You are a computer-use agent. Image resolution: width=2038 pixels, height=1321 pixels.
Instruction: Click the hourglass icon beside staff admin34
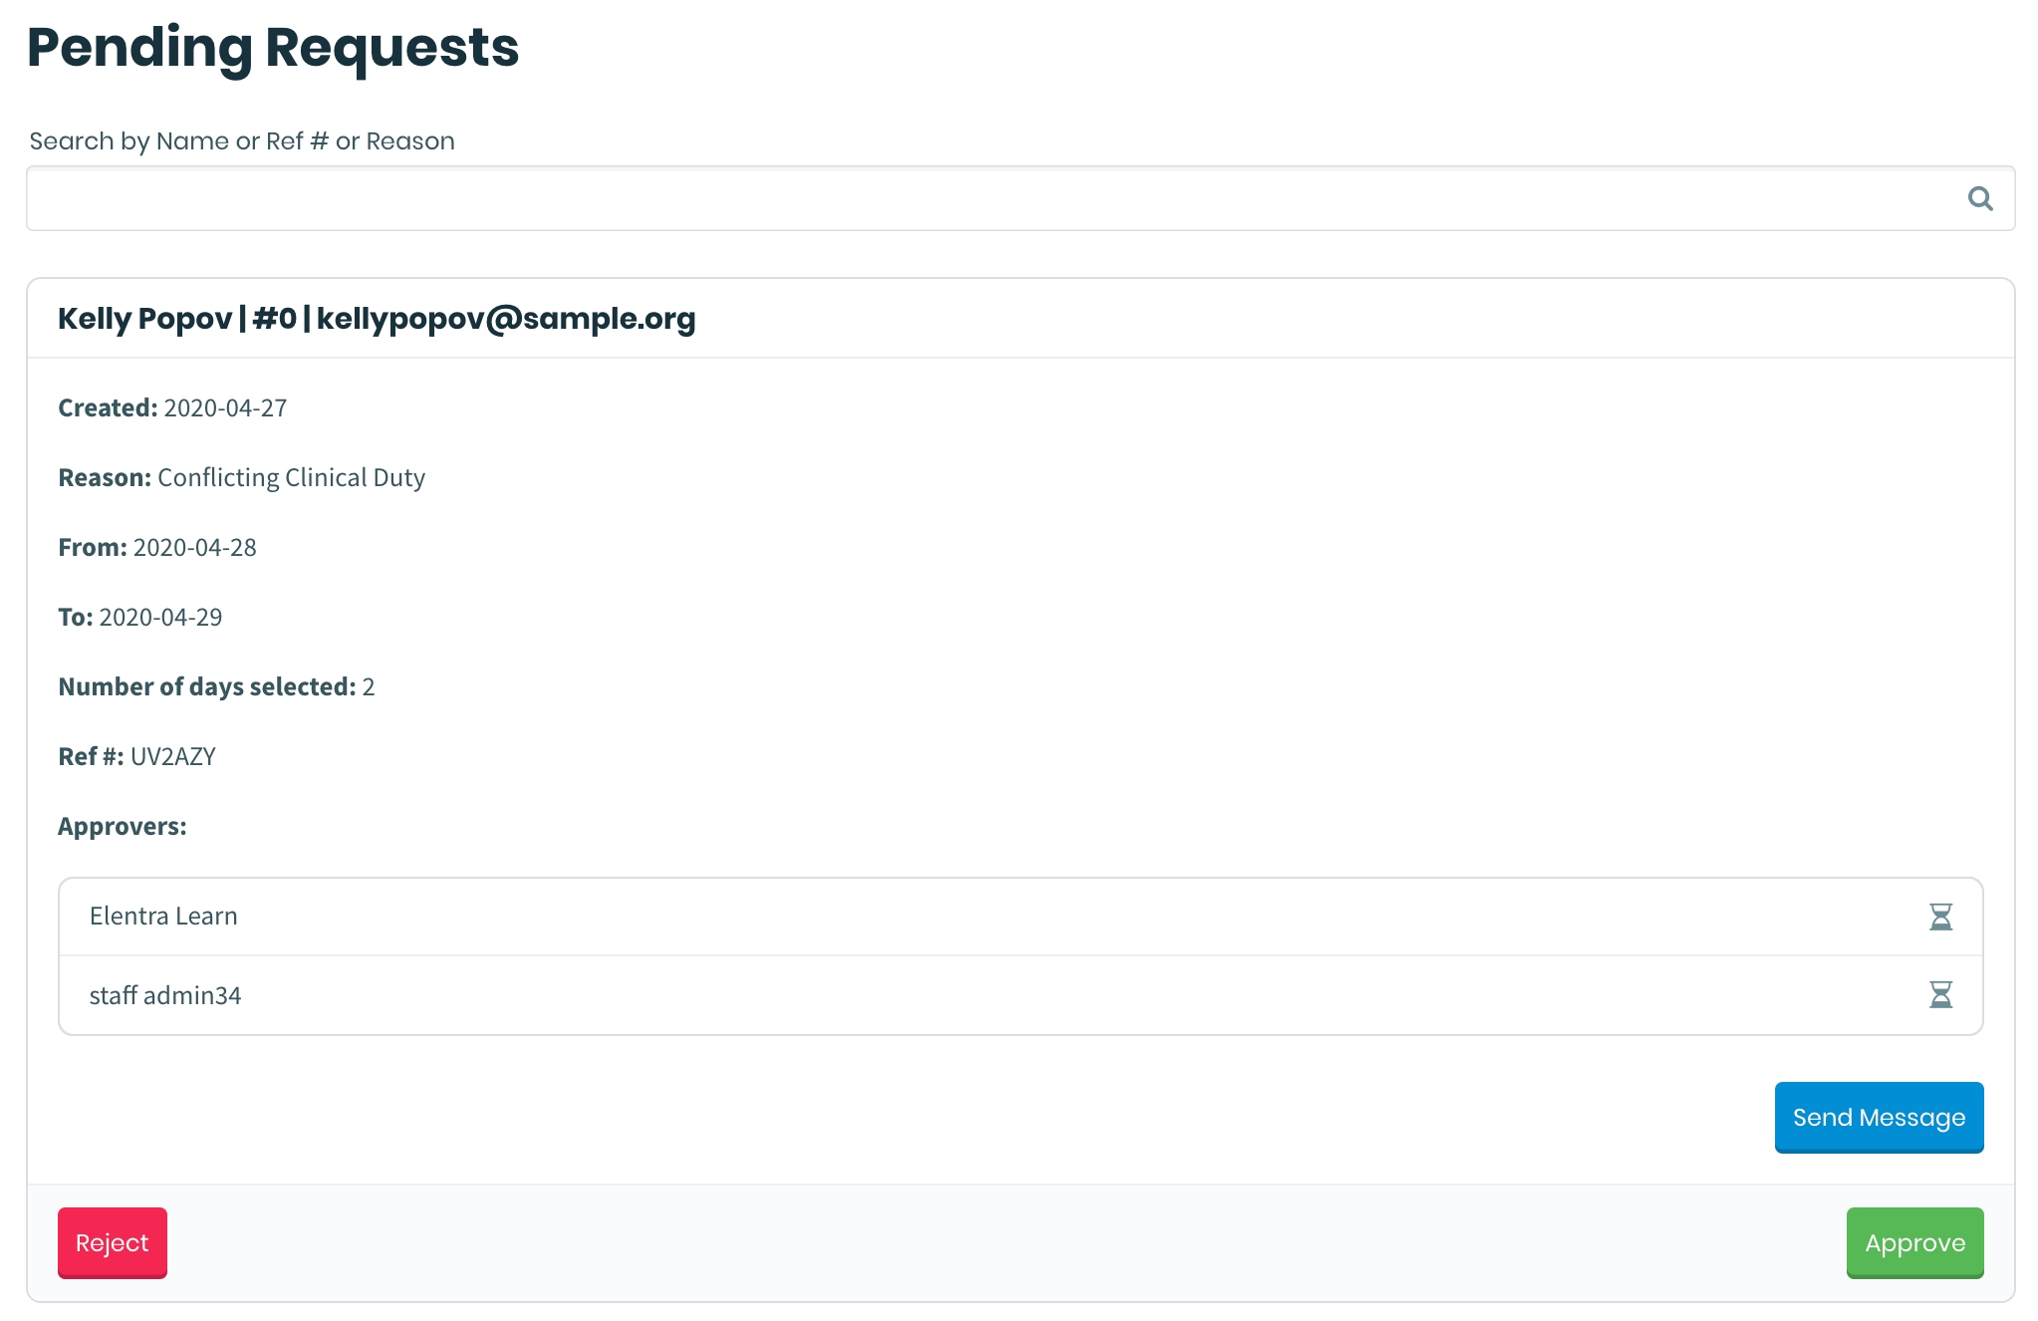pos(1940,994)
